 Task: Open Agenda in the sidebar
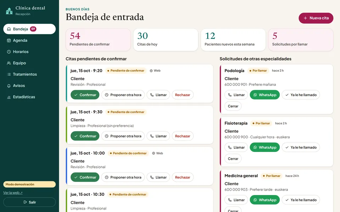(x=29, y=40)
